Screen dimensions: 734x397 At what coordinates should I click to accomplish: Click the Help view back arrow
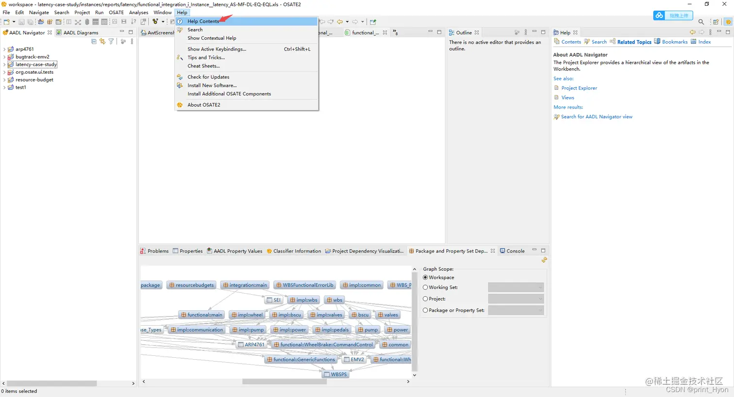click(x=692, y=32)
